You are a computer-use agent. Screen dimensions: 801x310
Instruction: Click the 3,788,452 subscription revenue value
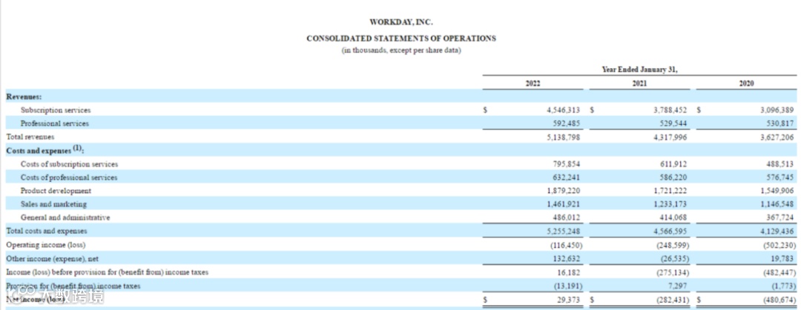coord(670,110)
